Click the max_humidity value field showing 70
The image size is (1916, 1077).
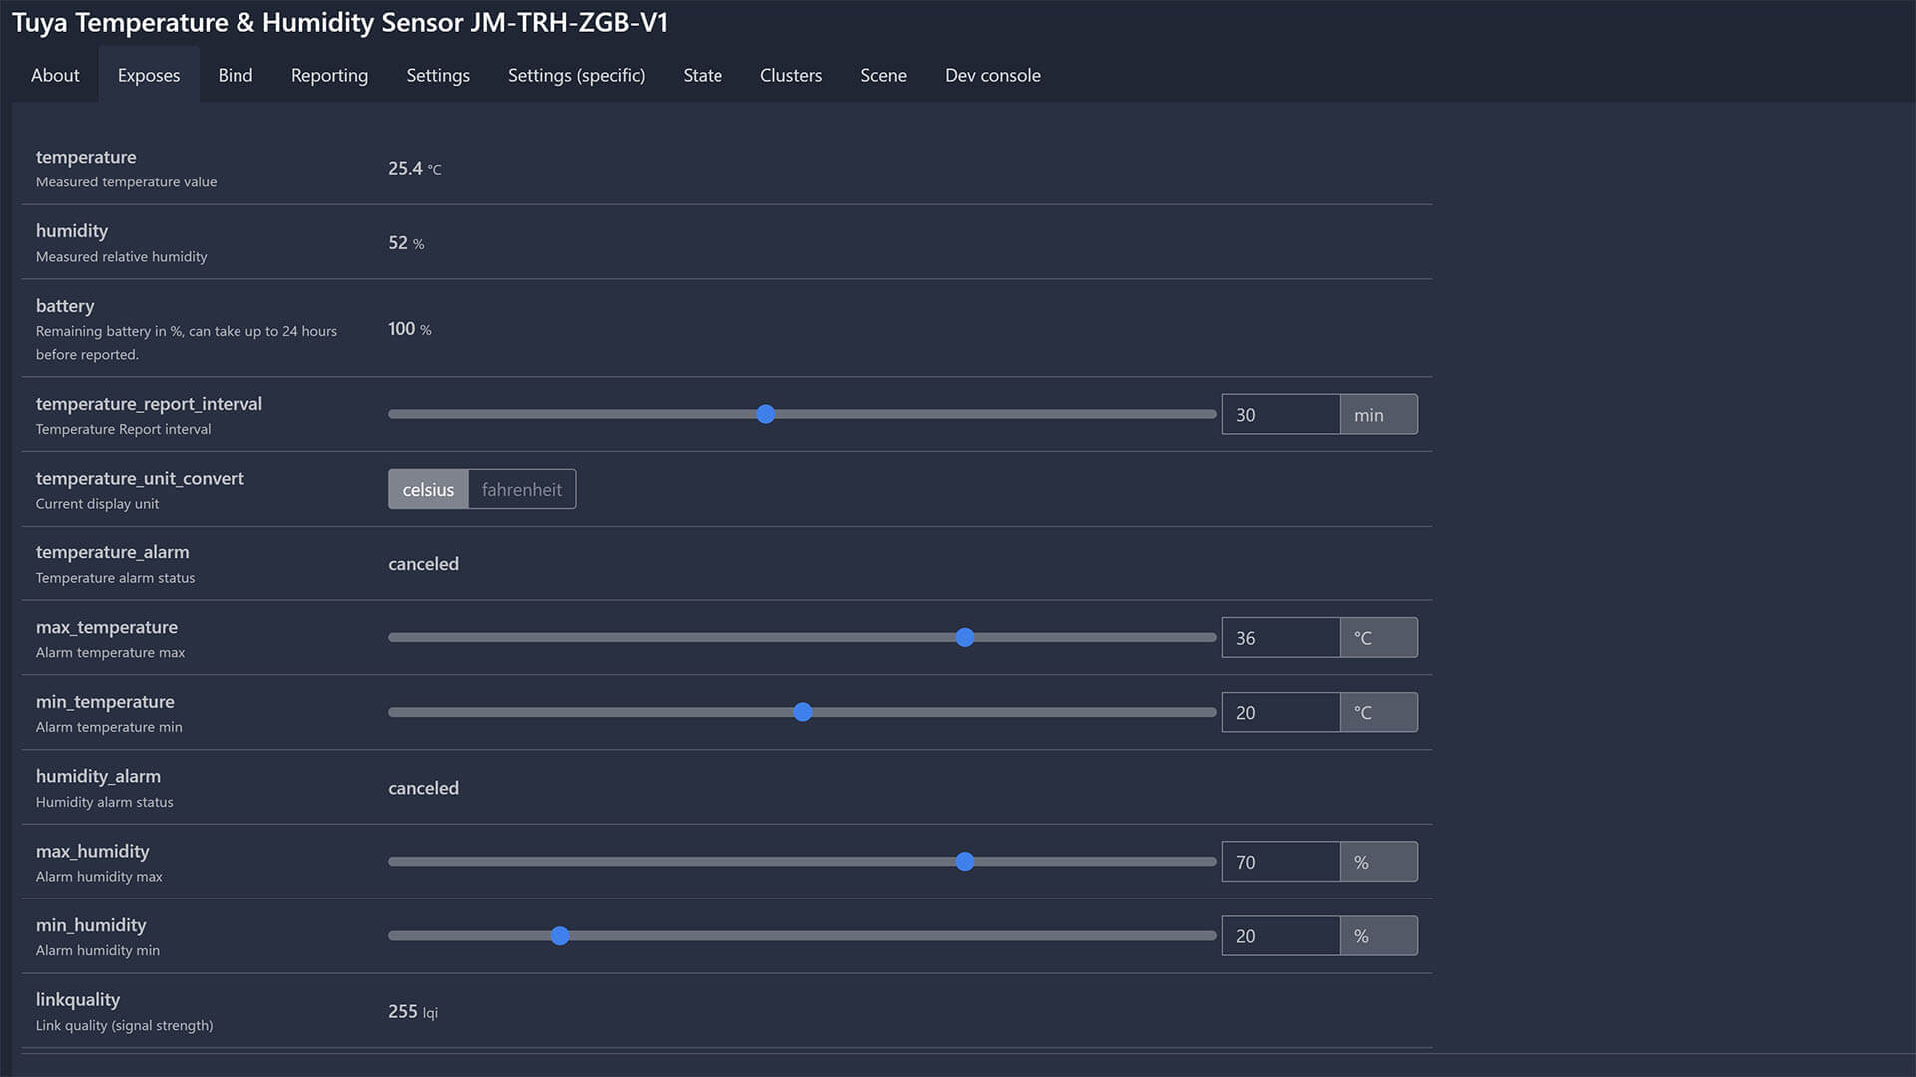pos(1280,862)
